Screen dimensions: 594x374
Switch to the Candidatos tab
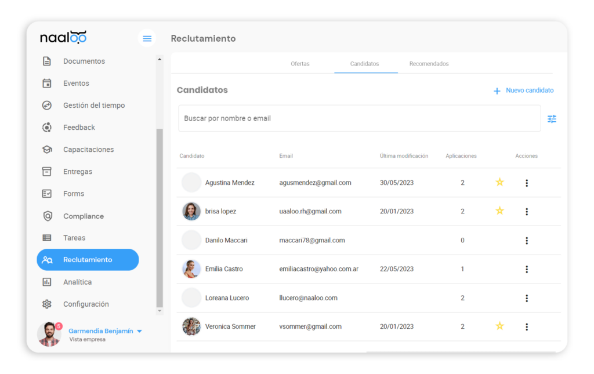click(364, 64)
